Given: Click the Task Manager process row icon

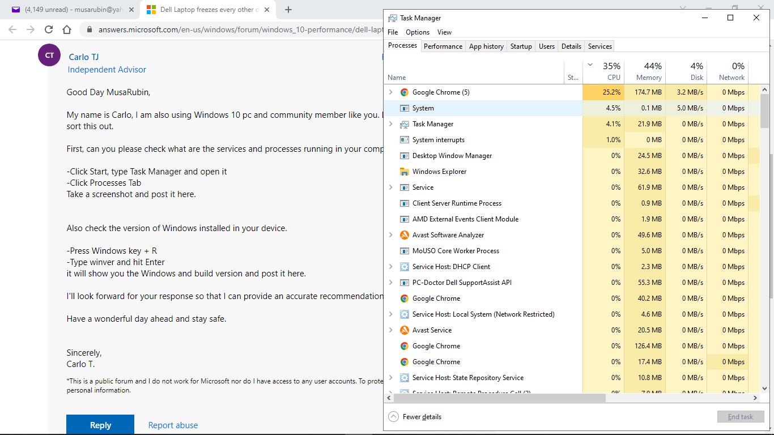Looking at the screenshot, I should point(404,124).
